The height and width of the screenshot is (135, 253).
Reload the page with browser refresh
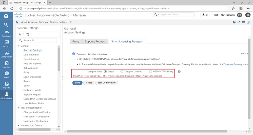tap(12, 8)
